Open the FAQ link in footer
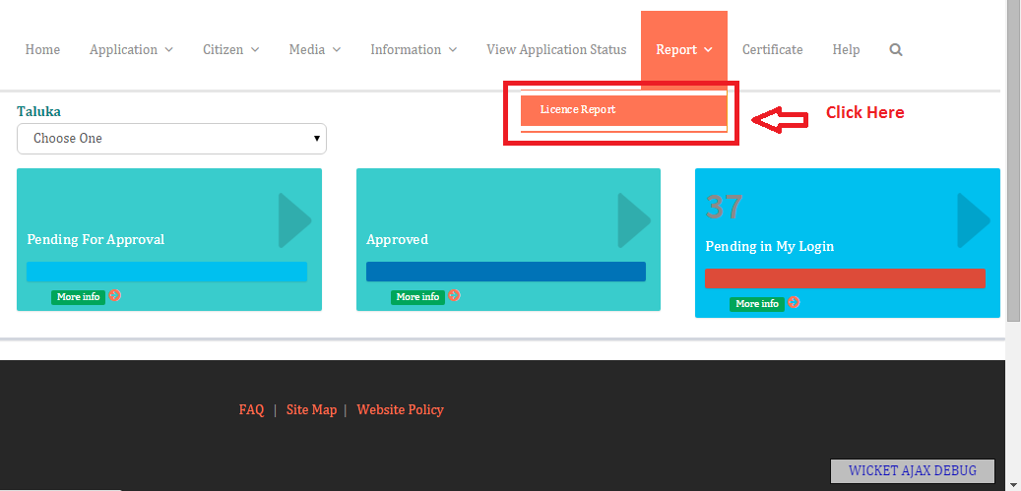This screenshot has height=491, width=1021. click(x=251, y=410)
